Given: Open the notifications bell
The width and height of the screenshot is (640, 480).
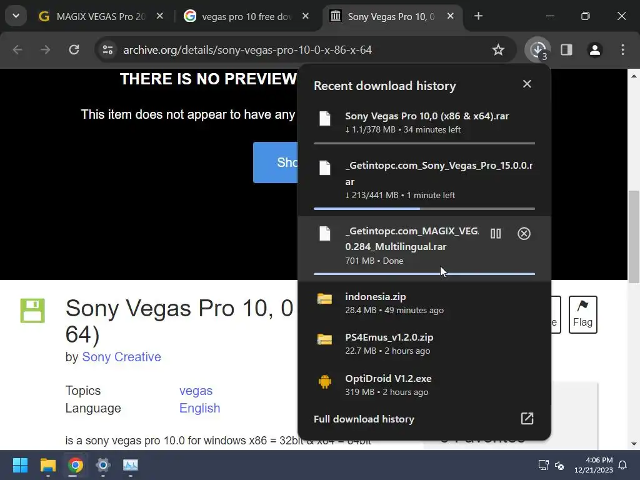Looking at the screenshot, I should (623, 465).
